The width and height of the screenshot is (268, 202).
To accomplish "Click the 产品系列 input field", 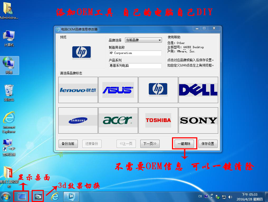I will click(135, 66).
